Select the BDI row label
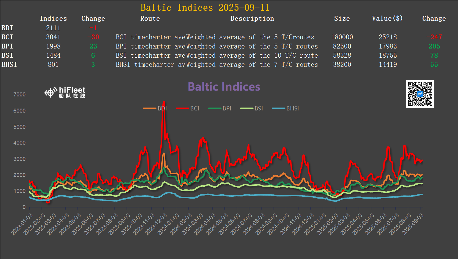This screenshot has height=259, width=458. click(7, 28)
